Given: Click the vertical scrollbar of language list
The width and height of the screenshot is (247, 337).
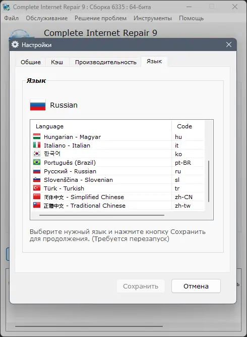Looking at the screenshot, I should pyautogui.click(x=209, y=181).
